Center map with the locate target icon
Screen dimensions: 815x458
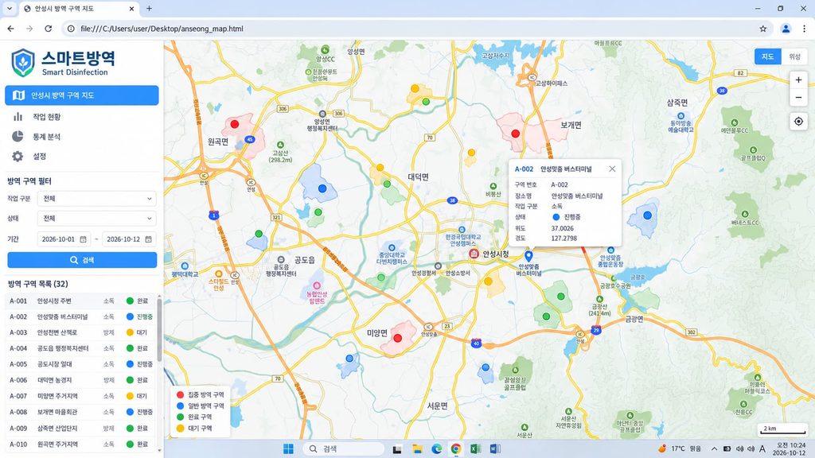[798, 122]
